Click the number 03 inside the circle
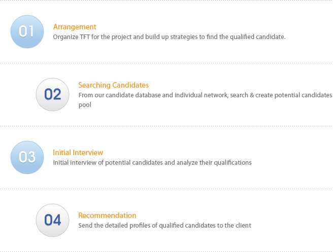Image resolution: width=333 pixels, height=252 pixels. 27,157
